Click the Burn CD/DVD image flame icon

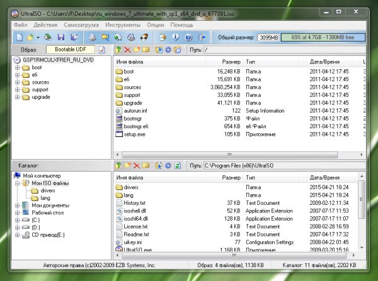click(144, 37)
